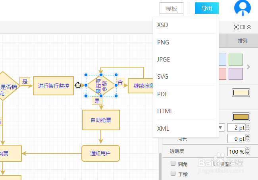Open the 导出 export dropdown
The height and width of the screenshot is (180, 258).
pyautogui.click(x=207, y=8)
